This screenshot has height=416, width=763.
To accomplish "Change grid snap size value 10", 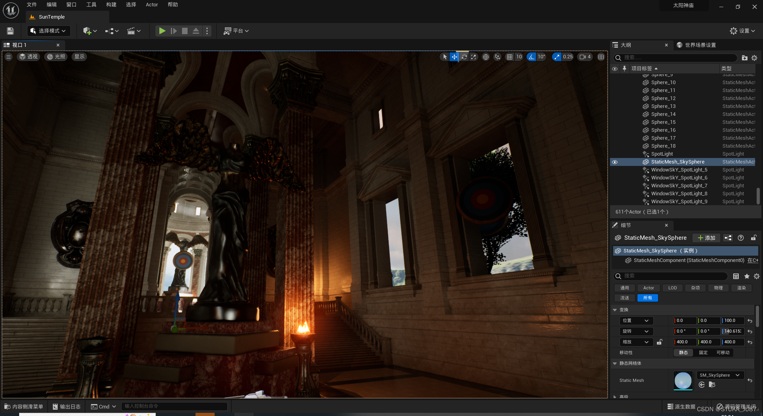I will (519, 57).
